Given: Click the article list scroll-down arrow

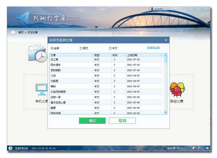Looking at the screenshot, I should click(x=165, y=112).
